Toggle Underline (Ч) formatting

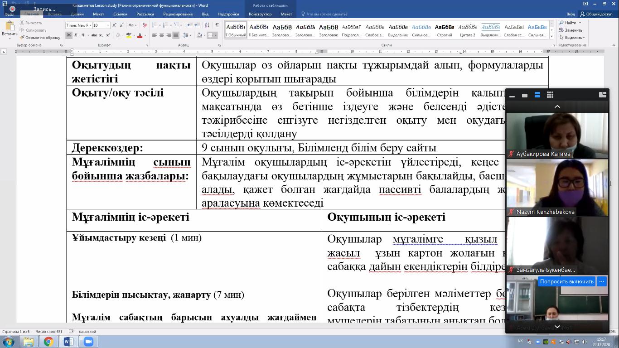[x=83, y=35]
